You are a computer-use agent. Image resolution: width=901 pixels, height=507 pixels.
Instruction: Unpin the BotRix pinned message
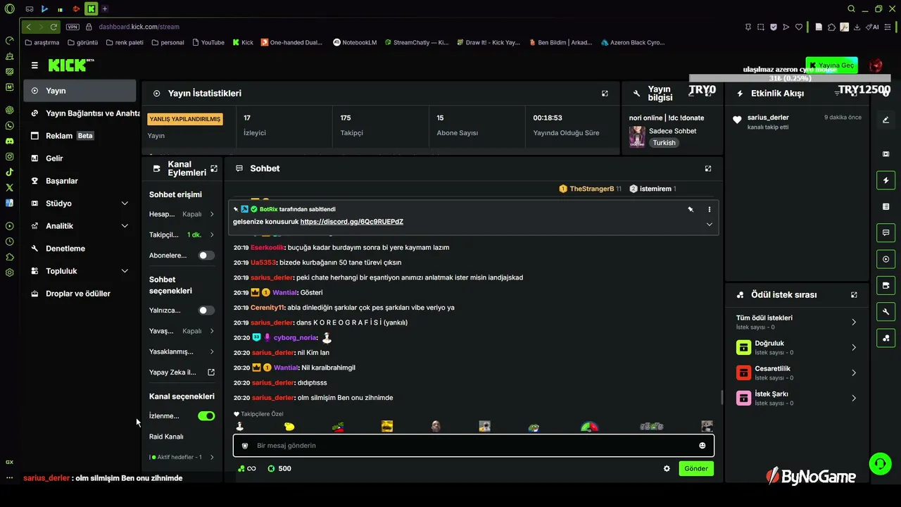pyautogui.click(x=691, y=209)
